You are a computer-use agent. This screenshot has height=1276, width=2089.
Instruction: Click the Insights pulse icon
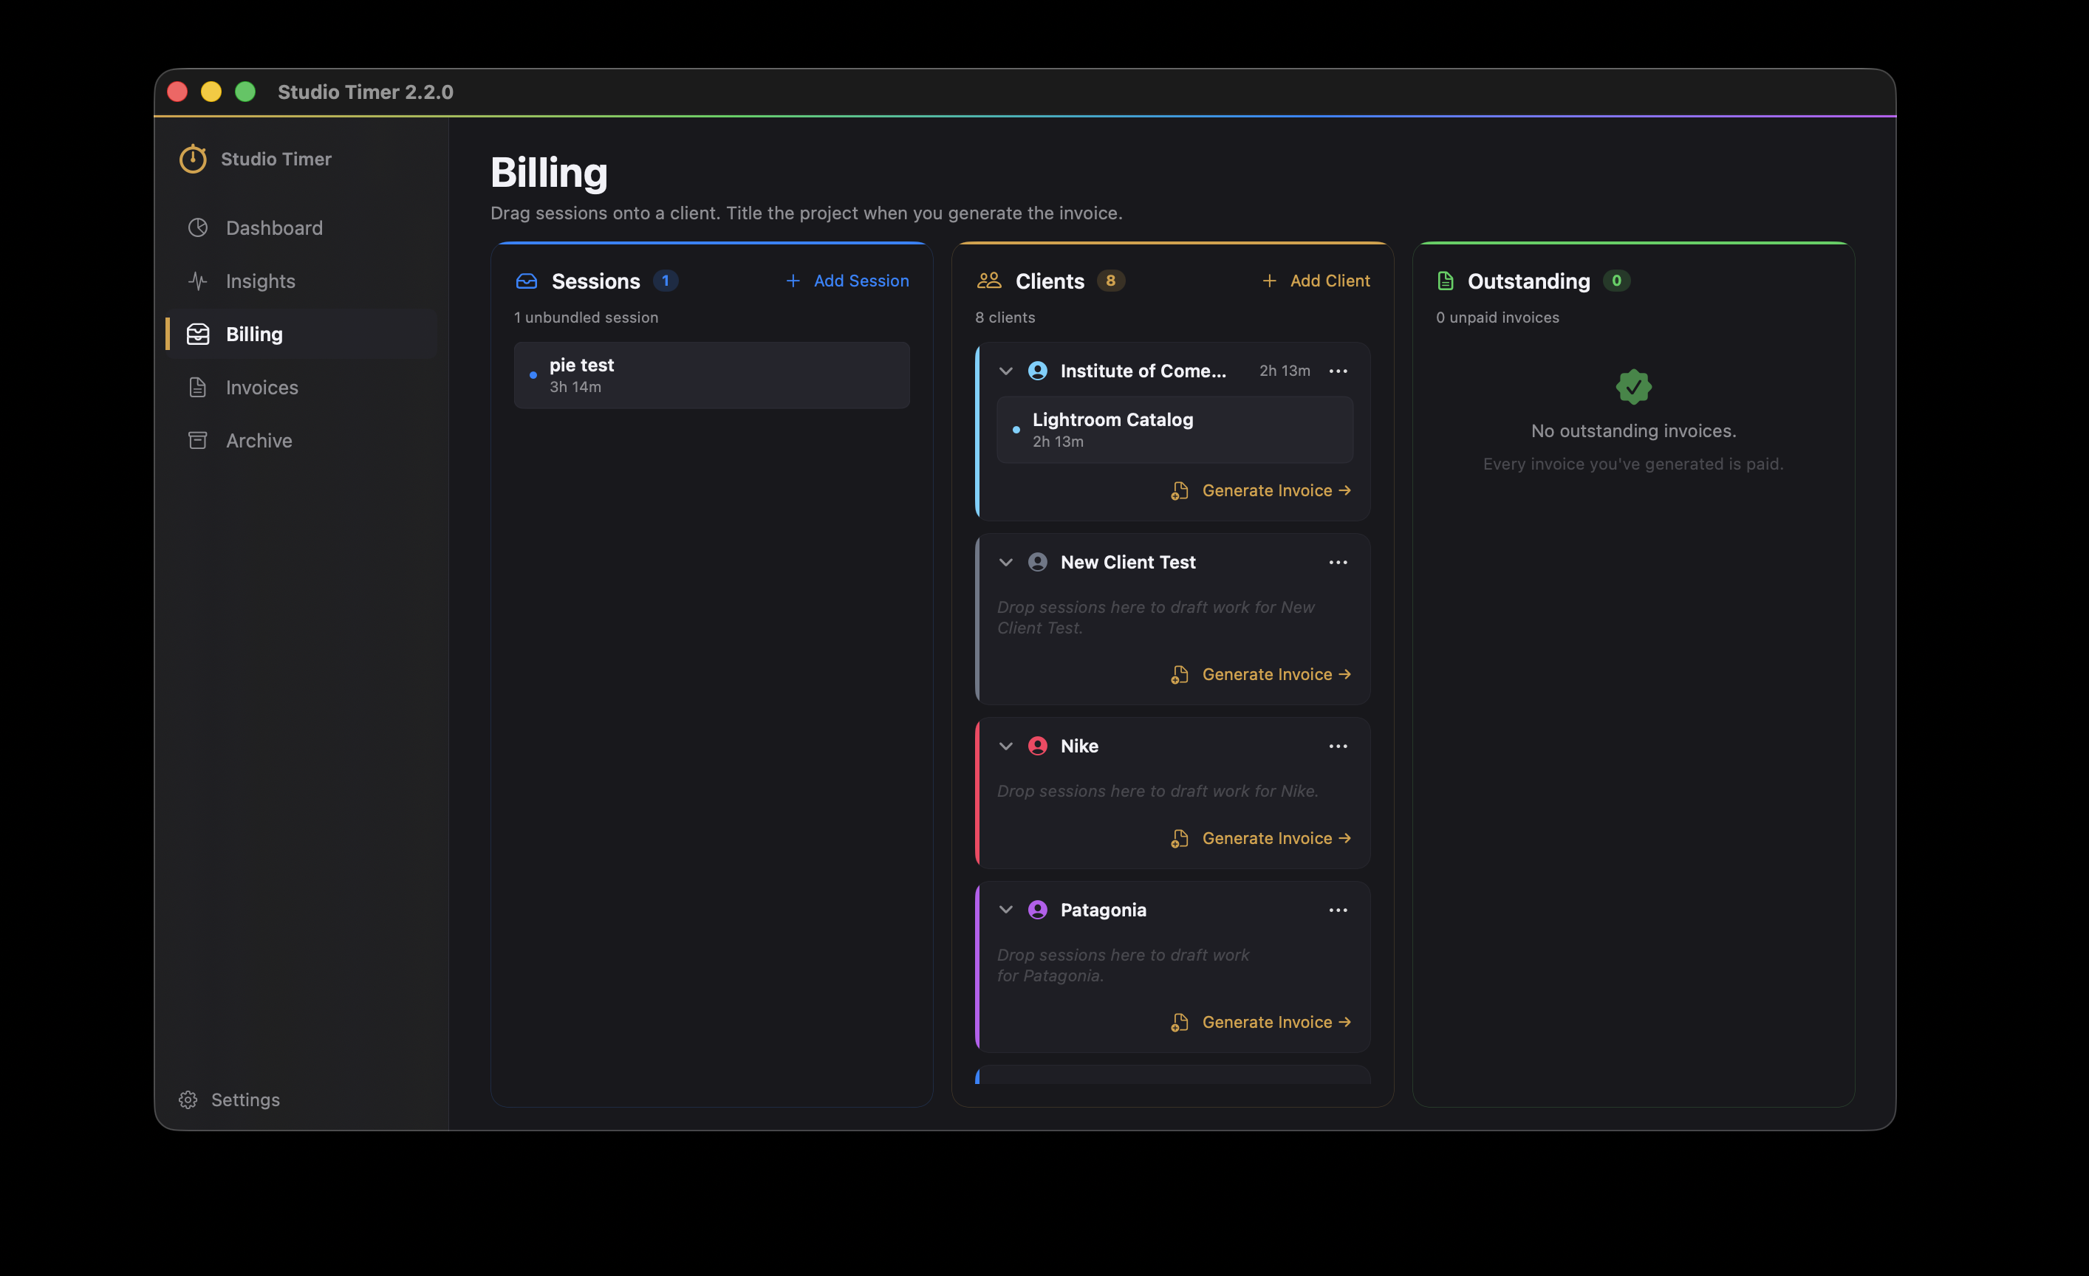coord(197,281)
